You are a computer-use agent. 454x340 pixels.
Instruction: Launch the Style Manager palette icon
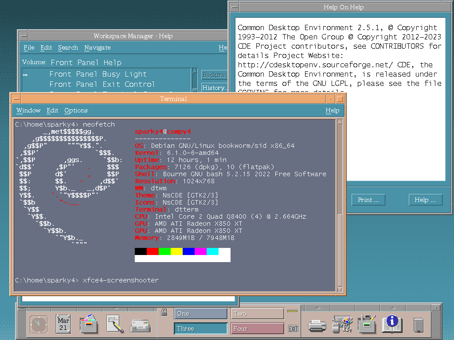pyautogui.click(x=342, y=325)
